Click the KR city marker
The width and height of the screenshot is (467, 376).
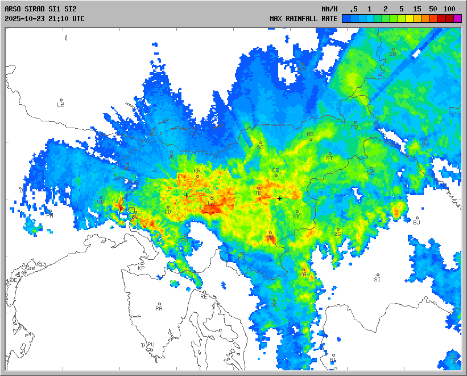pos(197,176)
